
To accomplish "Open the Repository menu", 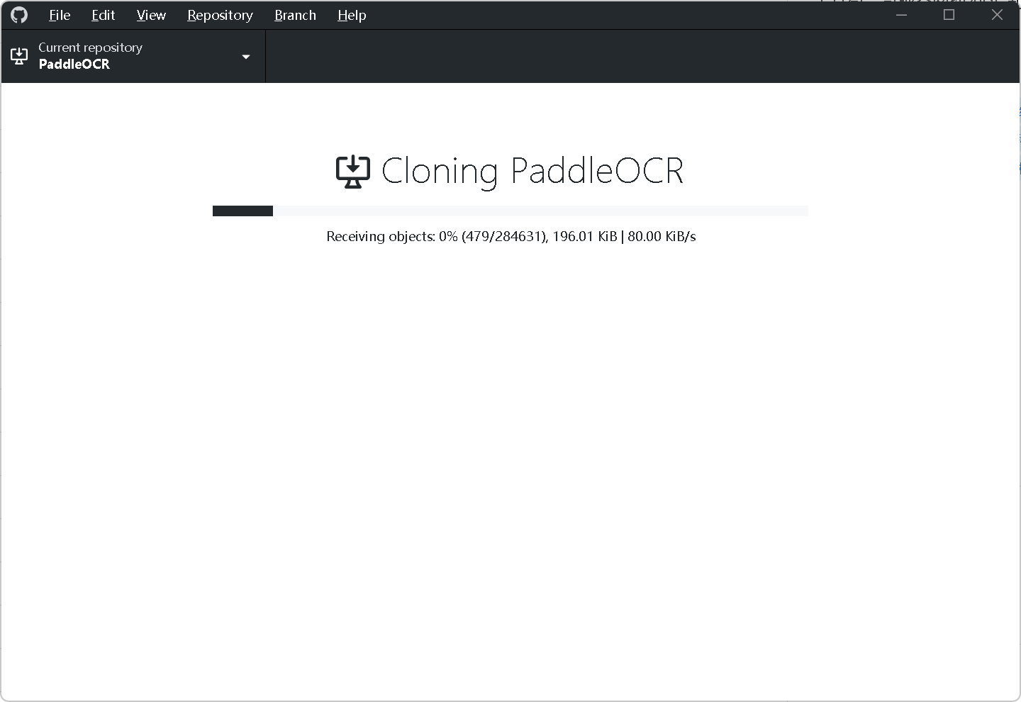I will click(220, 15).
